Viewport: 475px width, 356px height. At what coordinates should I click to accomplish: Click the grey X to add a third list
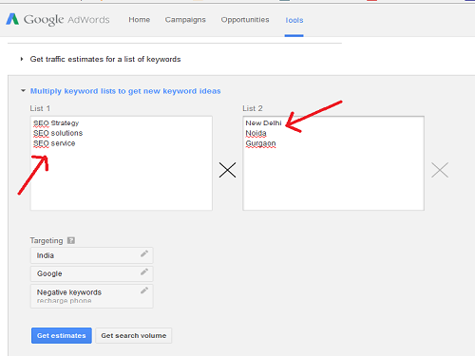pyautogui.click(x=440, y=170)
